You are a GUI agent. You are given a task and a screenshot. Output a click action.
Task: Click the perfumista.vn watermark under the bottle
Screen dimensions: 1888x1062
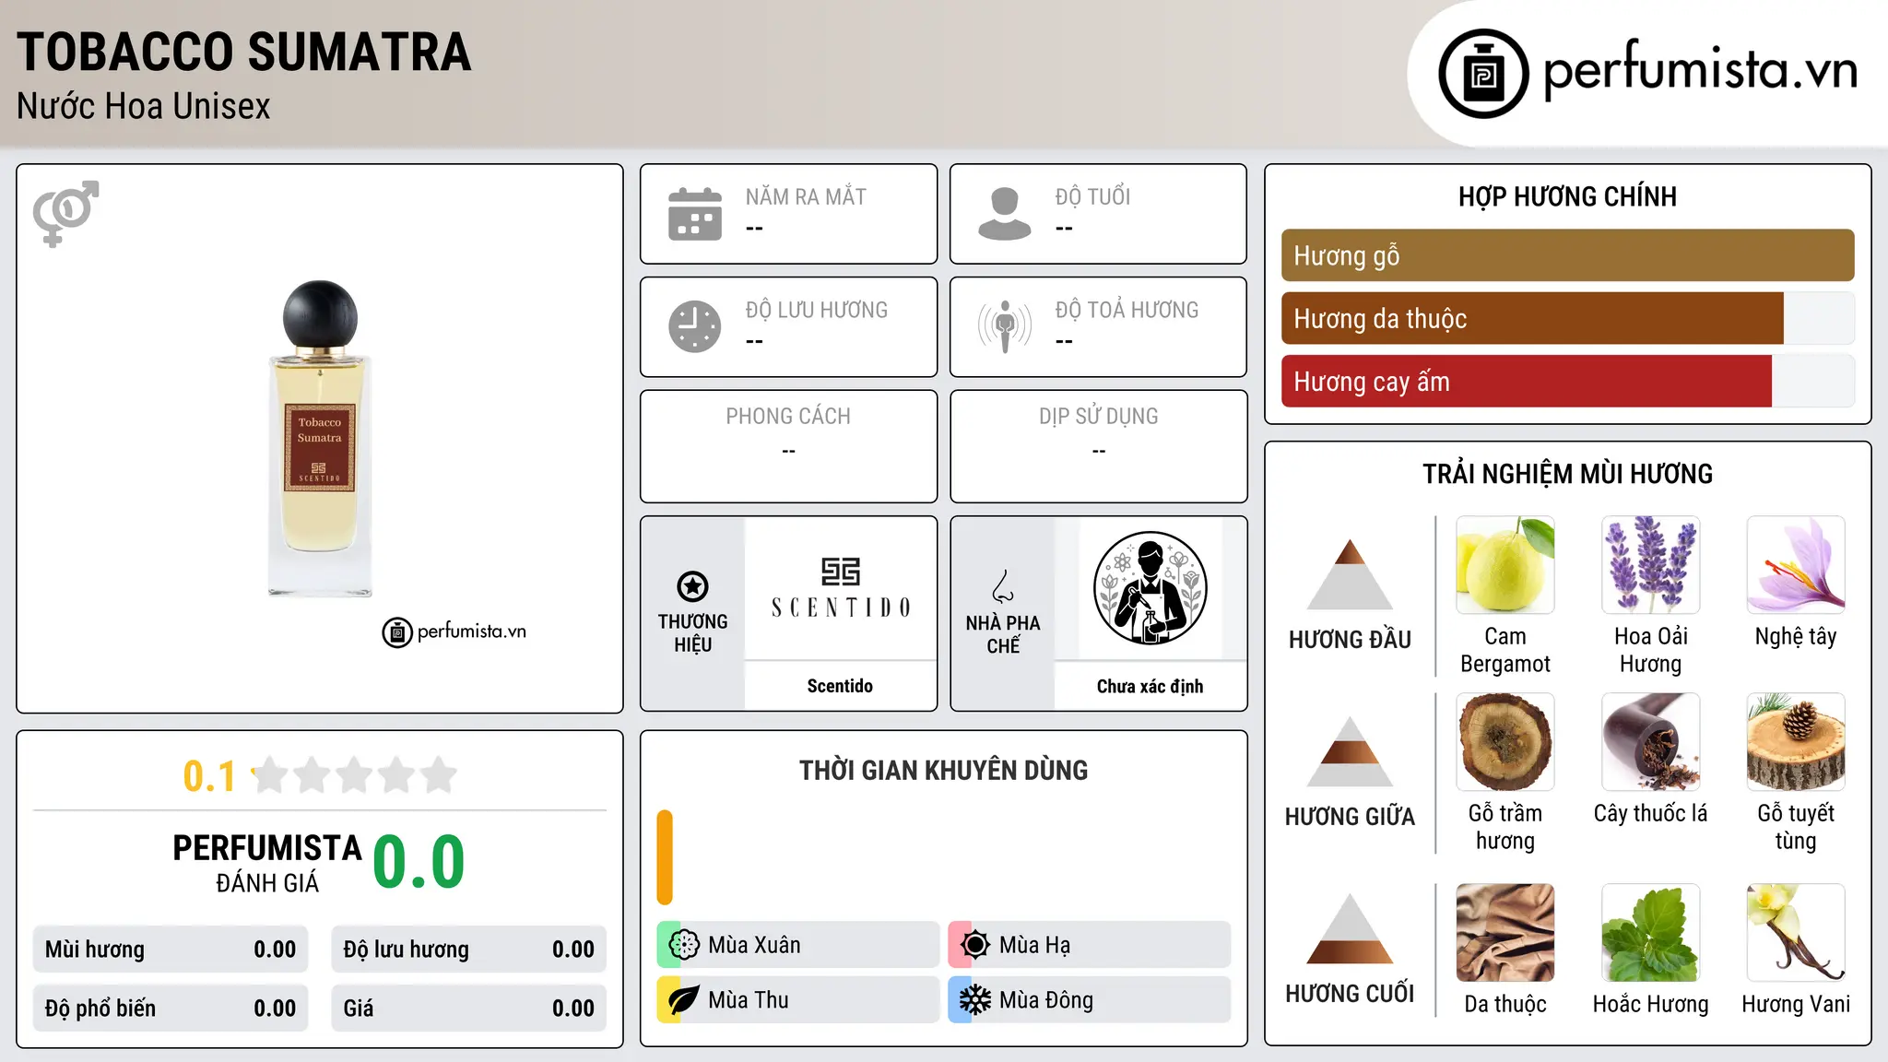454,632
